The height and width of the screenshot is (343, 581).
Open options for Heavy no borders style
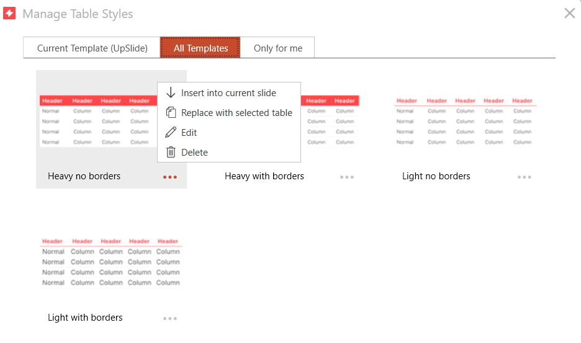click(x=169, y=177)
